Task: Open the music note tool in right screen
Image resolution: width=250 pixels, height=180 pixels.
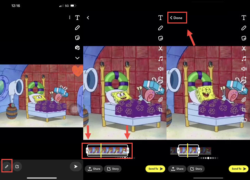Action: (x=244, y=59)
